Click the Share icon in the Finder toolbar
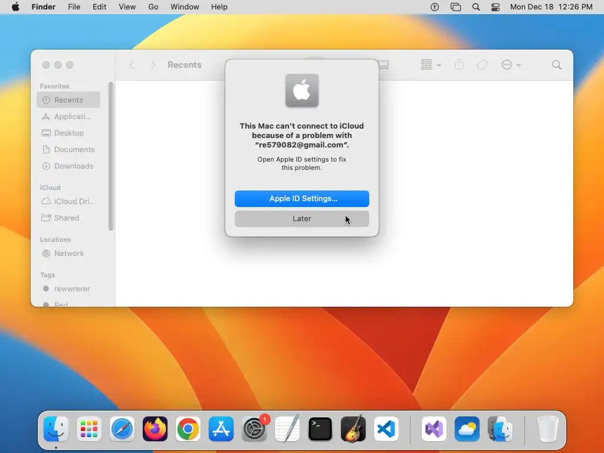604x453 pixels. point(459,65)
